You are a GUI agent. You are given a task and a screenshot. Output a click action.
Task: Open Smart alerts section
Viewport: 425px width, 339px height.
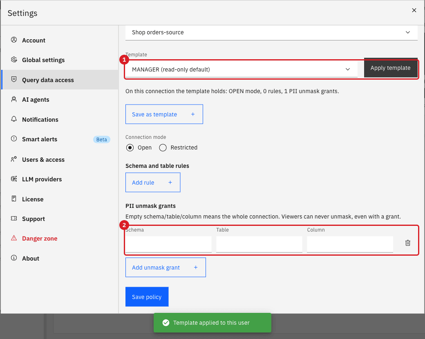(x=60, y=139)
